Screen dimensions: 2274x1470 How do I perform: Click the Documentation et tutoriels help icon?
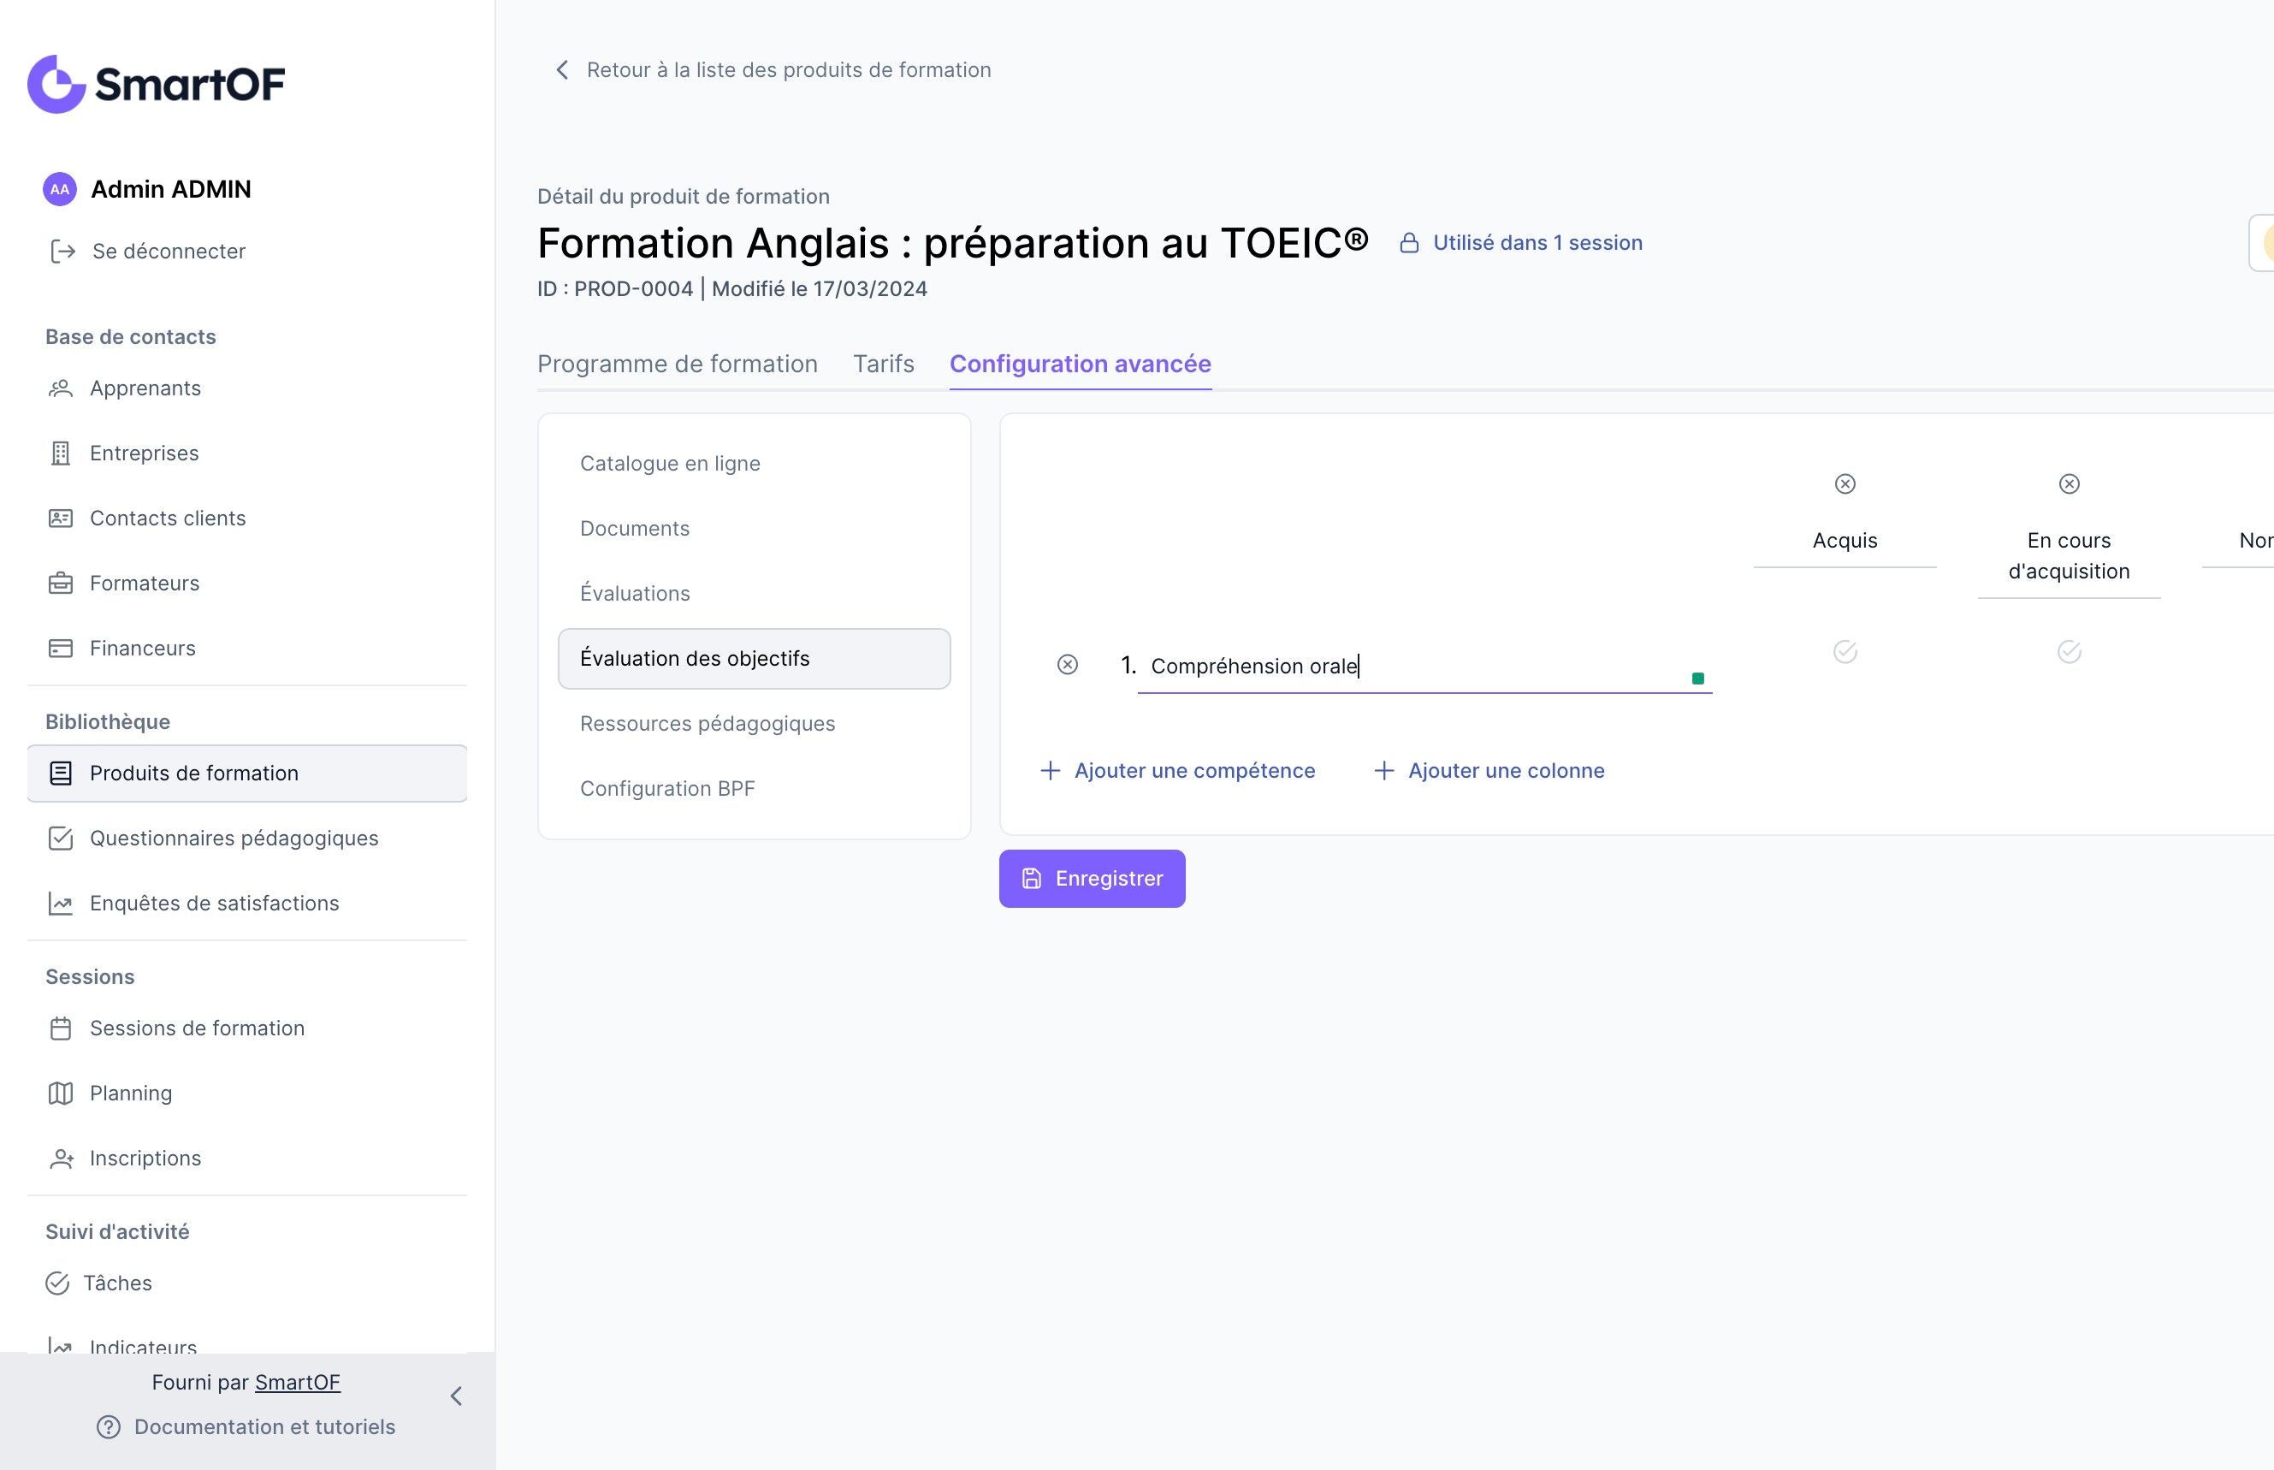(109, 1427)
